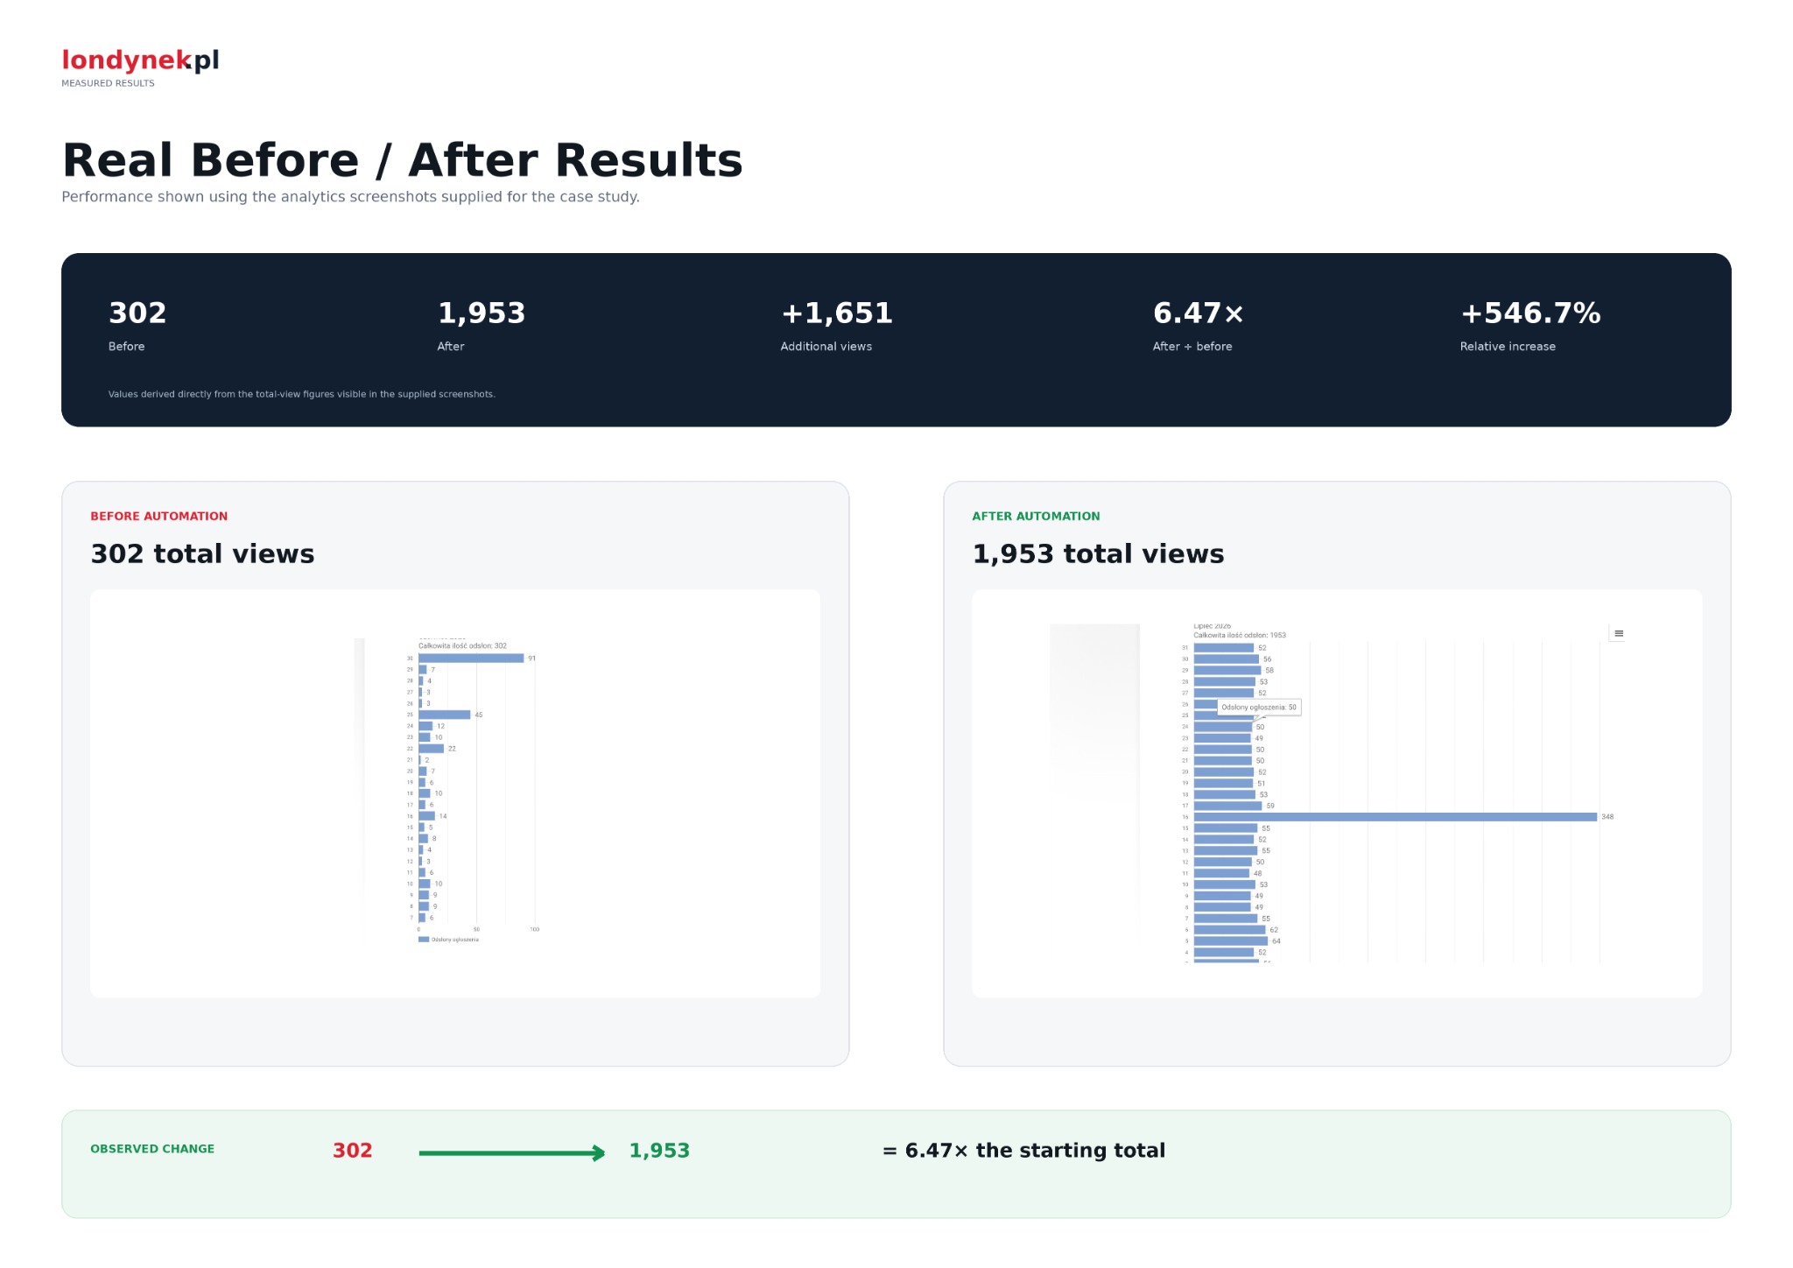Click the '+546.7%' Relative increase figure
Screen dimensions: 1793x1268
(x=1530, y=313)
